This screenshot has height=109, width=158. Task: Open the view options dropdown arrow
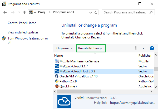point(143,48)
